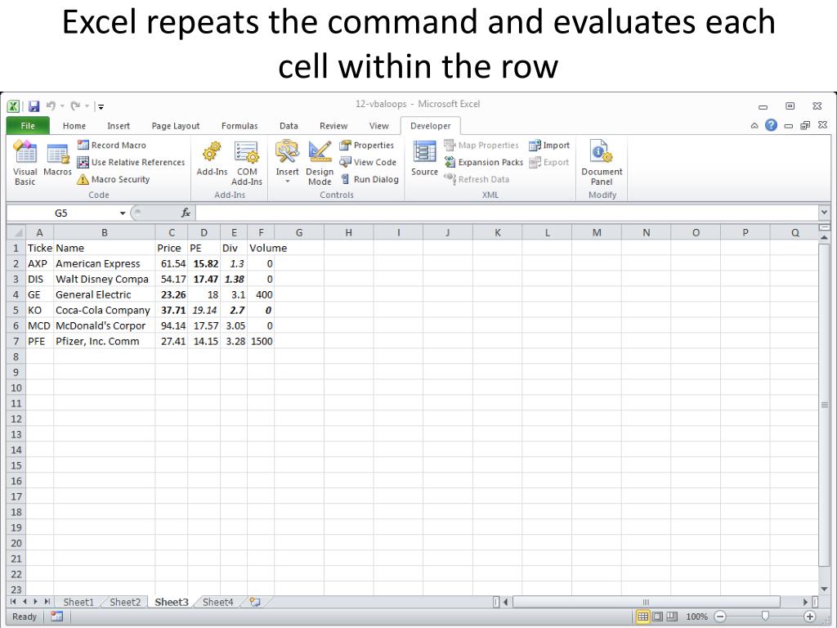Open the Add-Ins manager

click(x=212, y=159)
